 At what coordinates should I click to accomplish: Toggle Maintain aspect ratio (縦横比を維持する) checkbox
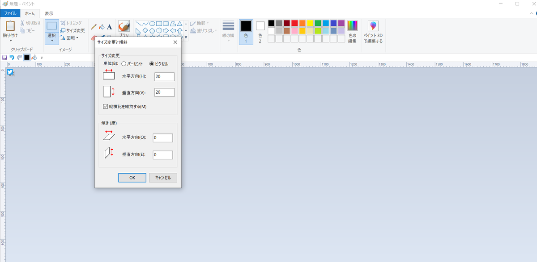tap(106, 107)
